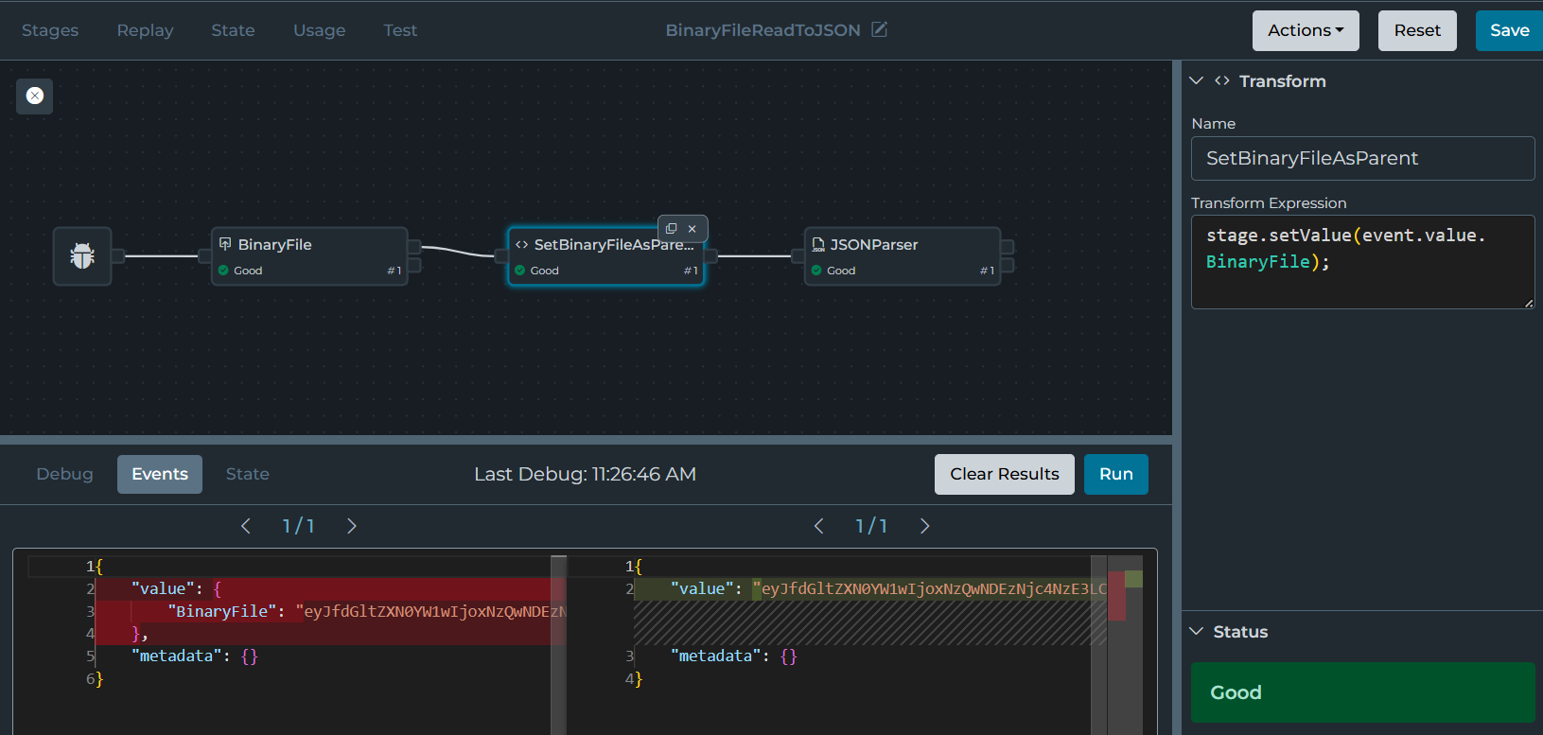Viewport: 1543px width, 735px height.
Task: Click the BinaryFile node type icon
Action: (x=225, y=244)
